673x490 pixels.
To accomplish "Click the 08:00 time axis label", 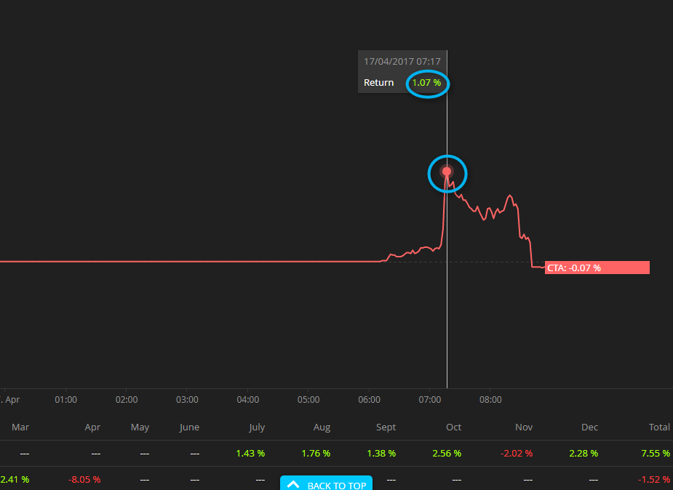I will point(490,400).
